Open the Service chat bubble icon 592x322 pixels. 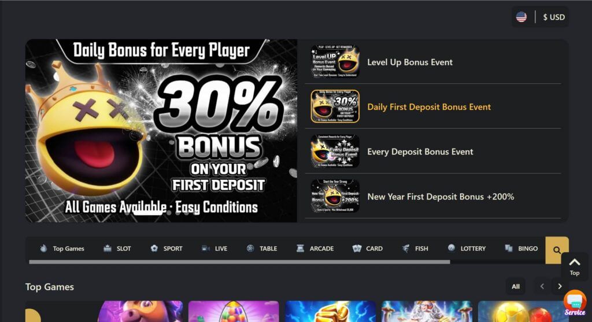(575, 303)
